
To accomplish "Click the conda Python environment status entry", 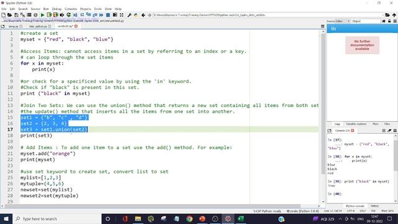I will 303,211.
